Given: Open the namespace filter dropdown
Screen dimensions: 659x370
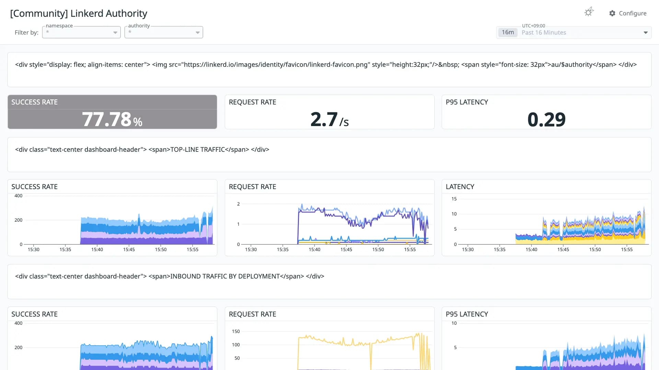Looking at the screenshot, I should coord(81,32).
